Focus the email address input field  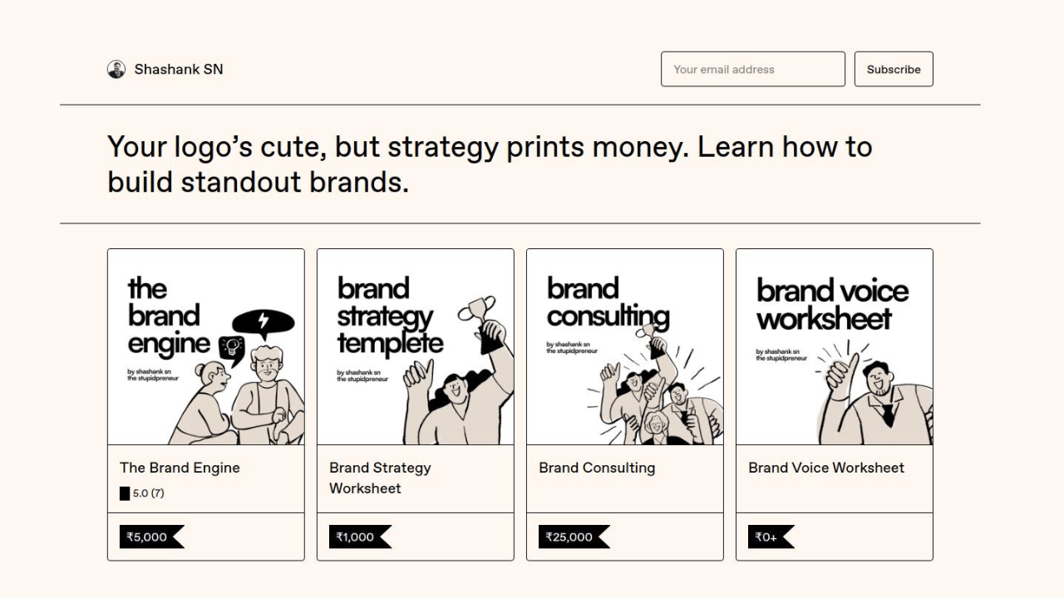pos(753,69)
